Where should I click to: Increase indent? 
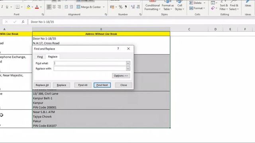point(71,7)
